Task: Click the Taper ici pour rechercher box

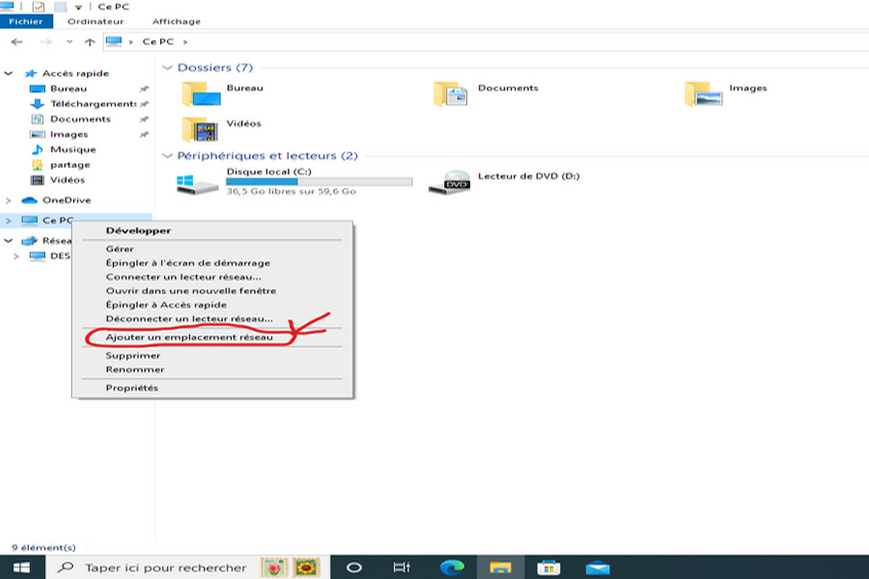Action: 165,567
